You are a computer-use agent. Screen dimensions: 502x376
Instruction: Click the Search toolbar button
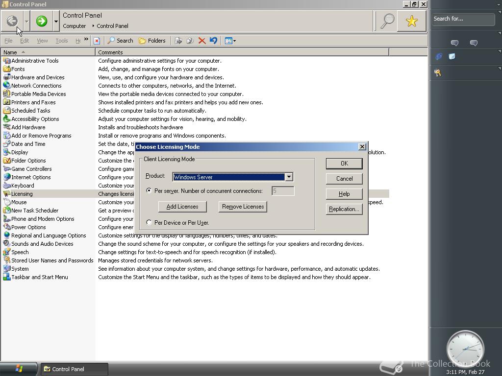tap(121, 41)
